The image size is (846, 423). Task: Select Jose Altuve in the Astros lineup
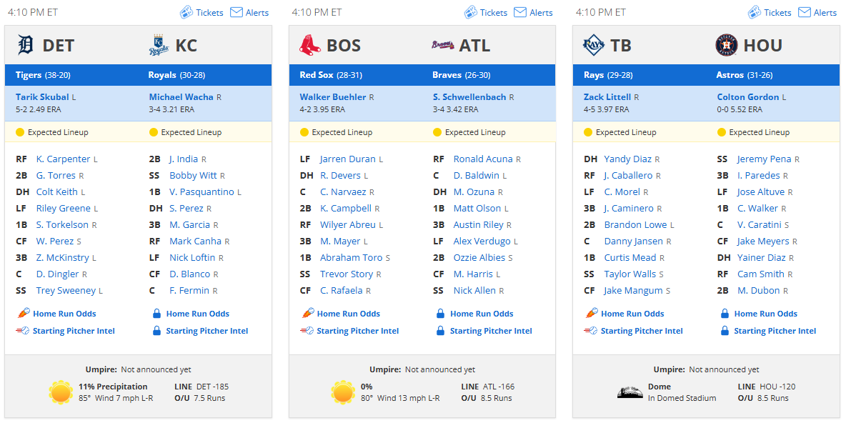(761, 192)
